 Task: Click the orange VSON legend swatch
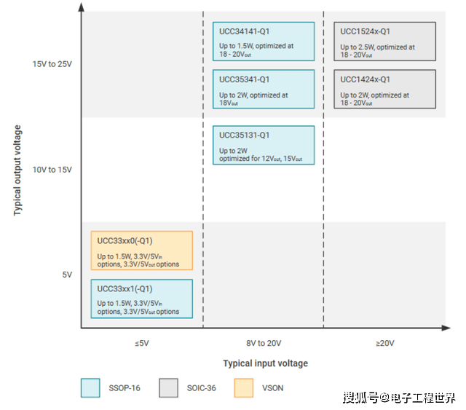242,388
